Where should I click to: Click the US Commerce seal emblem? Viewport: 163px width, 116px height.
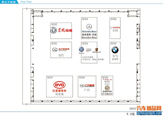click(107, 88)
